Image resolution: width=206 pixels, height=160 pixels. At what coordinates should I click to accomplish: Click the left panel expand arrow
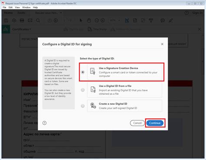[x=2, y=96]
